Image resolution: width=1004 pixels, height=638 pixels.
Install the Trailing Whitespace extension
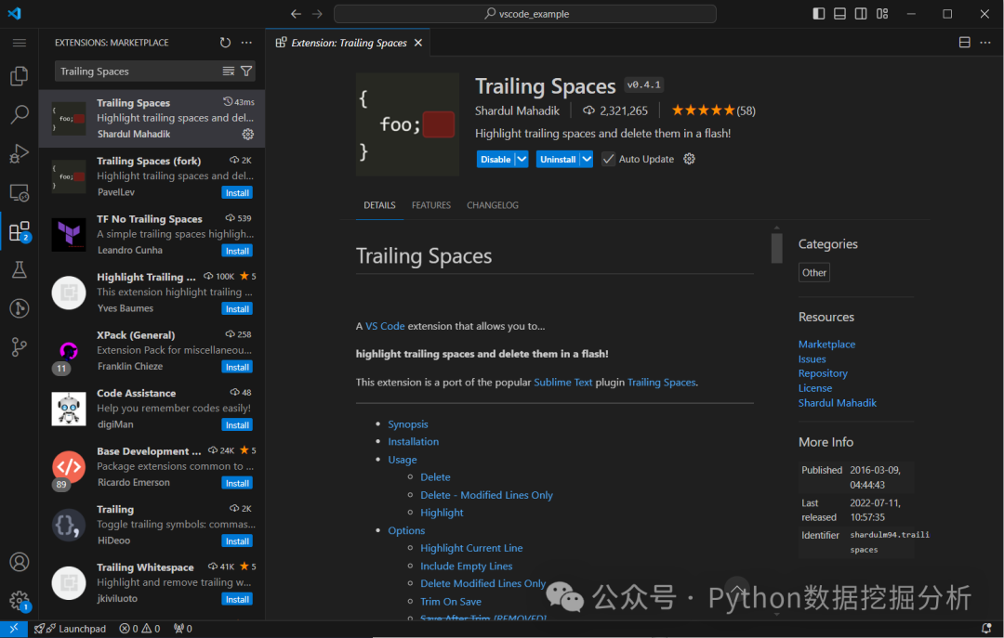[x=237, y=600]
